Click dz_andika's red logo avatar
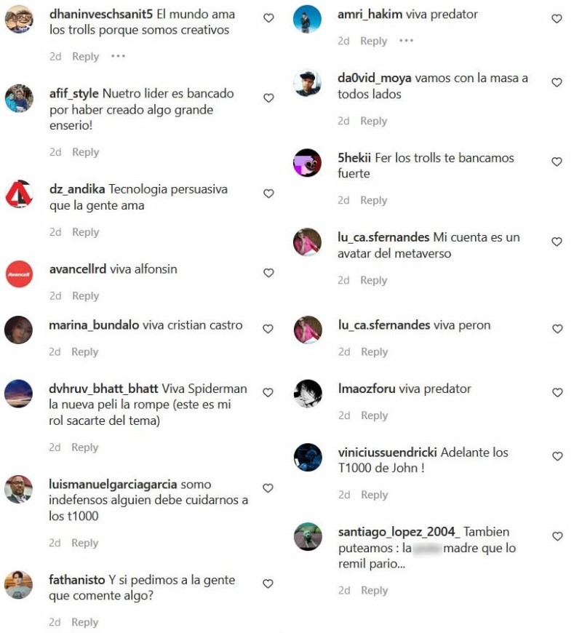The width and height of the screenshot is (582, 633). (19, 194)
